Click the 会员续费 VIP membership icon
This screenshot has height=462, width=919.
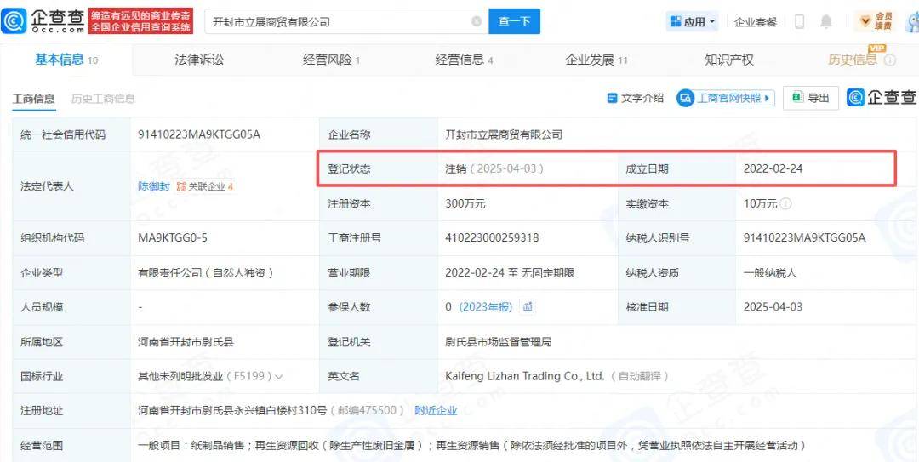point(875,21)
